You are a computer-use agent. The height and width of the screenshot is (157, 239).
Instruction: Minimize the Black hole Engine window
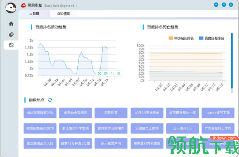[224, 5]
